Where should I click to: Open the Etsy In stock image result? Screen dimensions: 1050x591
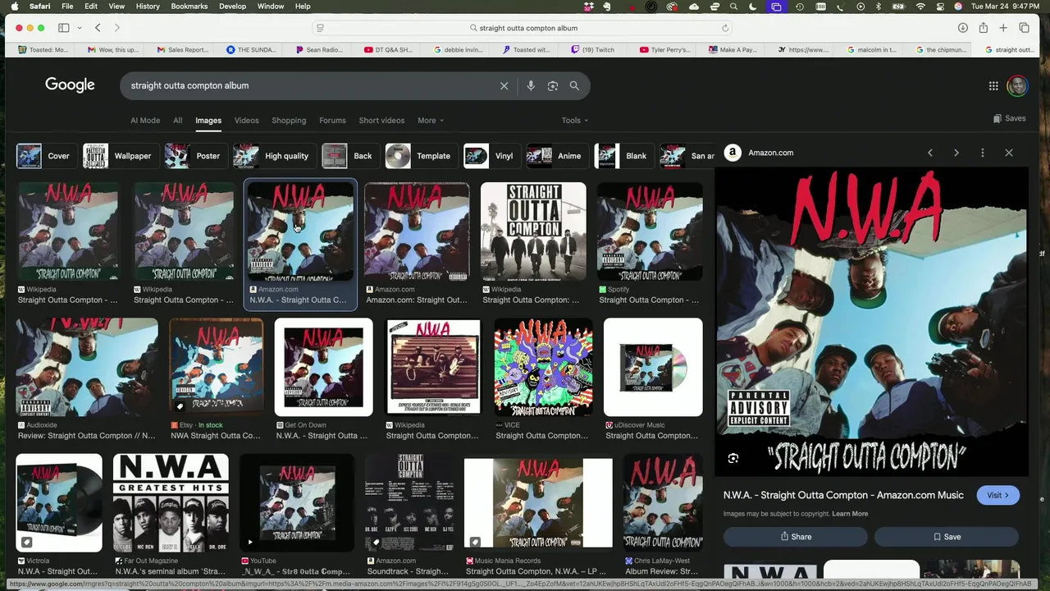point(217,367)
